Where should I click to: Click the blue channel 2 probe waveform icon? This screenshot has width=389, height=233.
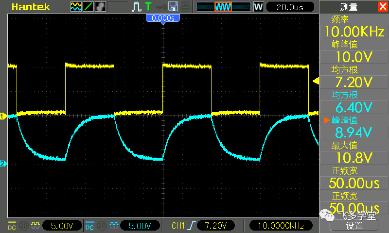click(114, 225)
